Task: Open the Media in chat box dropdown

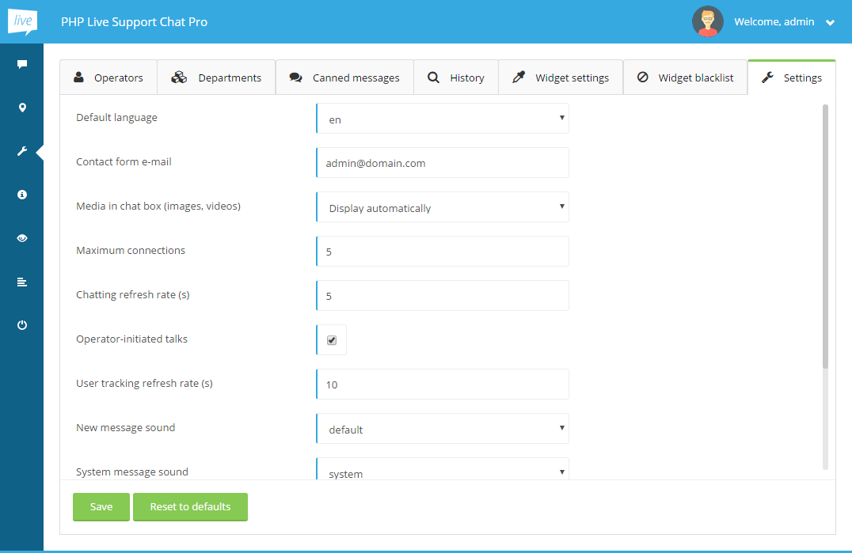Action: click(443, 207)
